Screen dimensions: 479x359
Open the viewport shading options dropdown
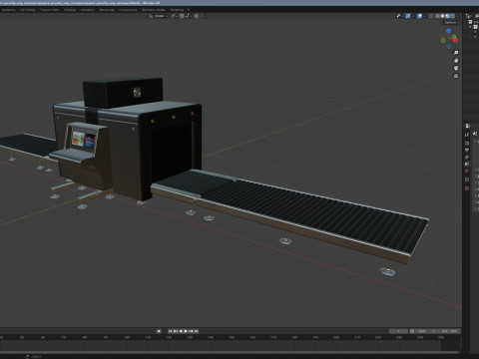tap(458, 16)
